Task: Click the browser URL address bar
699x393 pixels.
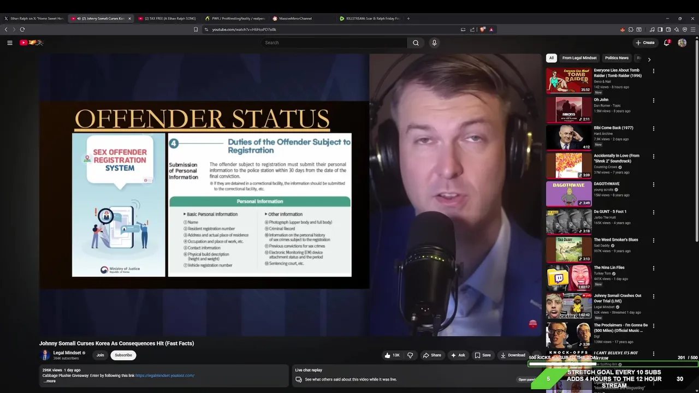Action: (333, 29)
